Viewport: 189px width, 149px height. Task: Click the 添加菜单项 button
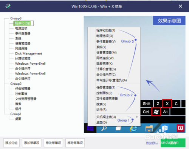[x=31, y=143]
